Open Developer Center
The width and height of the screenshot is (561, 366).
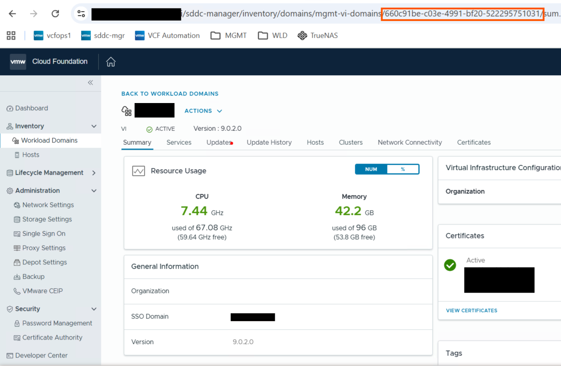[x=37, y=355]
